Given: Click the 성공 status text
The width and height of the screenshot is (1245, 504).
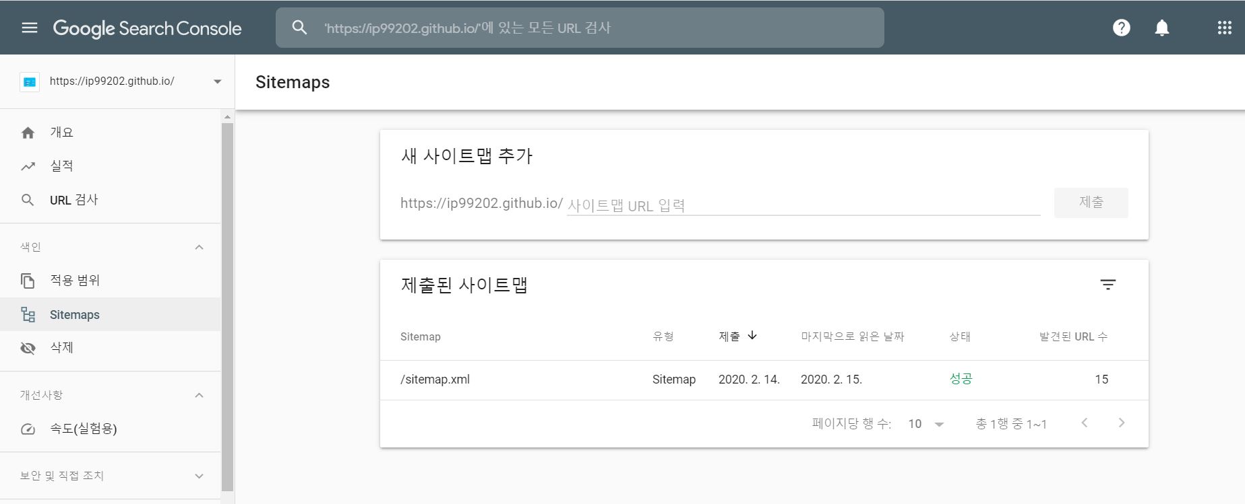Looking at the screenshot, I should 961,379.
